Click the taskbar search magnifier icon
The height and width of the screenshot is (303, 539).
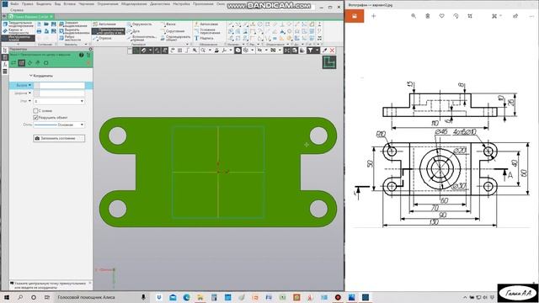tap(20, 297)
